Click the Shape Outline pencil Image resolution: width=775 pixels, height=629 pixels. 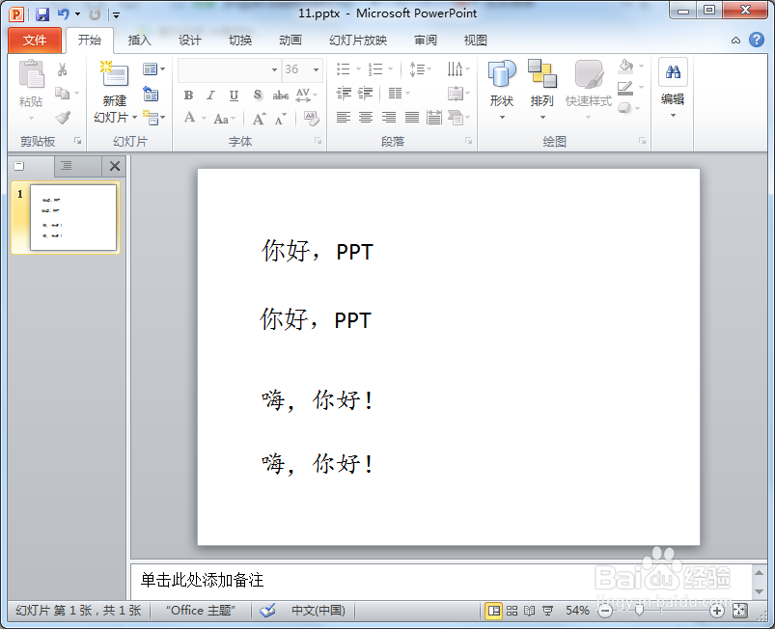click(625, 88)
